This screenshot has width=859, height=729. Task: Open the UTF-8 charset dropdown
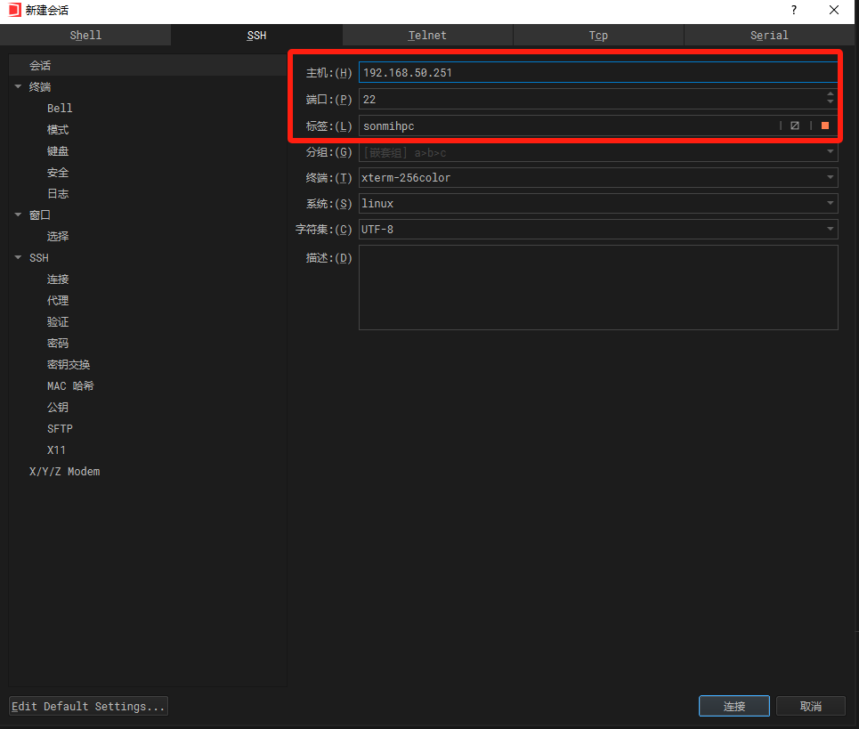[830, 230]
